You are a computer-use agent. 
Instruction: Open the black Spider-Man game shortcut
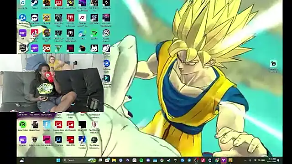click(70, 33)
